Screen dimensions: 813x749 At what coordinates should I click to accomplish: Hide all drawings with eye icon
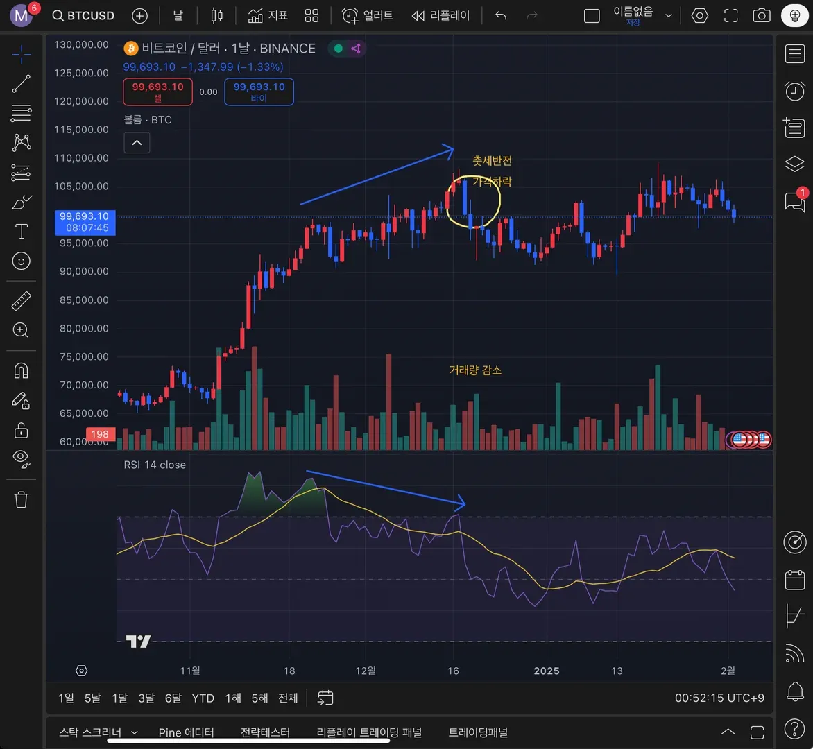[x=22, y=458]
